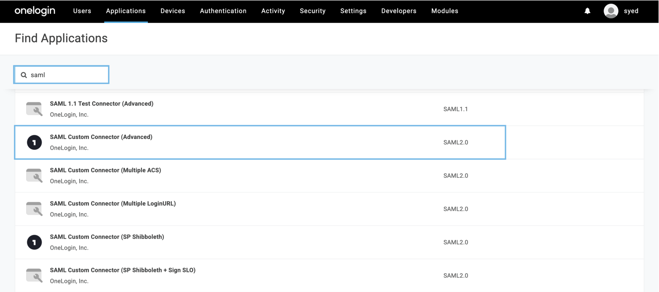659x292 pixels.
Task: Click SAML2.0 in the Multiple ACS row
Action: pyautogui.click(x=456, y=176)
